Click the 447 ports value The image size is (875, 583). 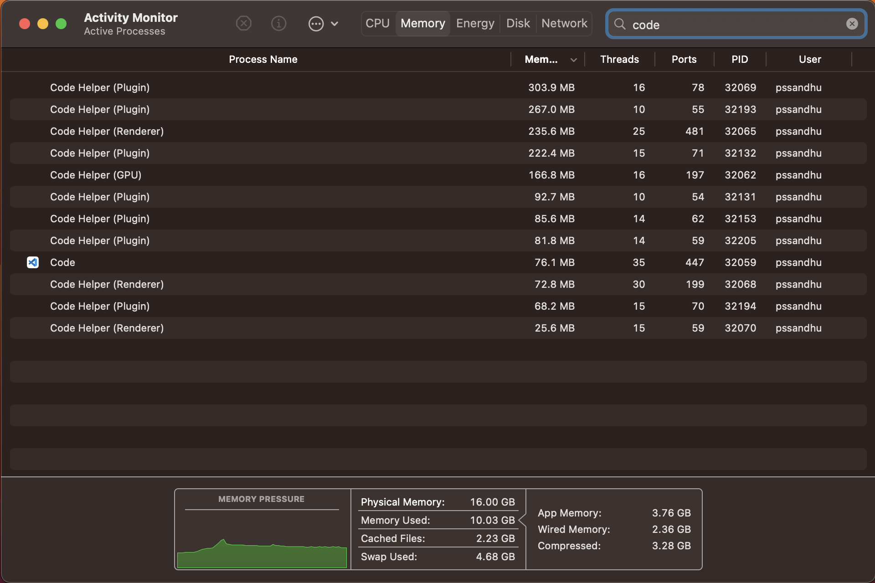(x=695, y=262)
